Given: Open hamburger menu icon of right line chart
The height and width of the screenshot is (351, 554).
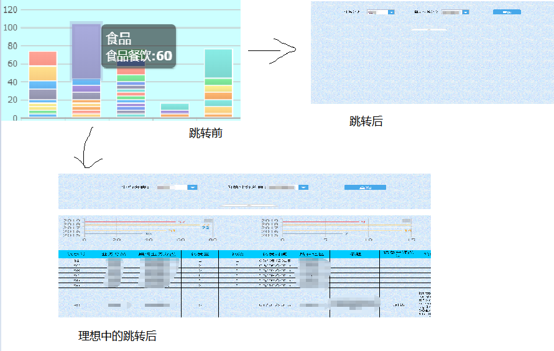Looking at the screenshot, I should 406,221.
